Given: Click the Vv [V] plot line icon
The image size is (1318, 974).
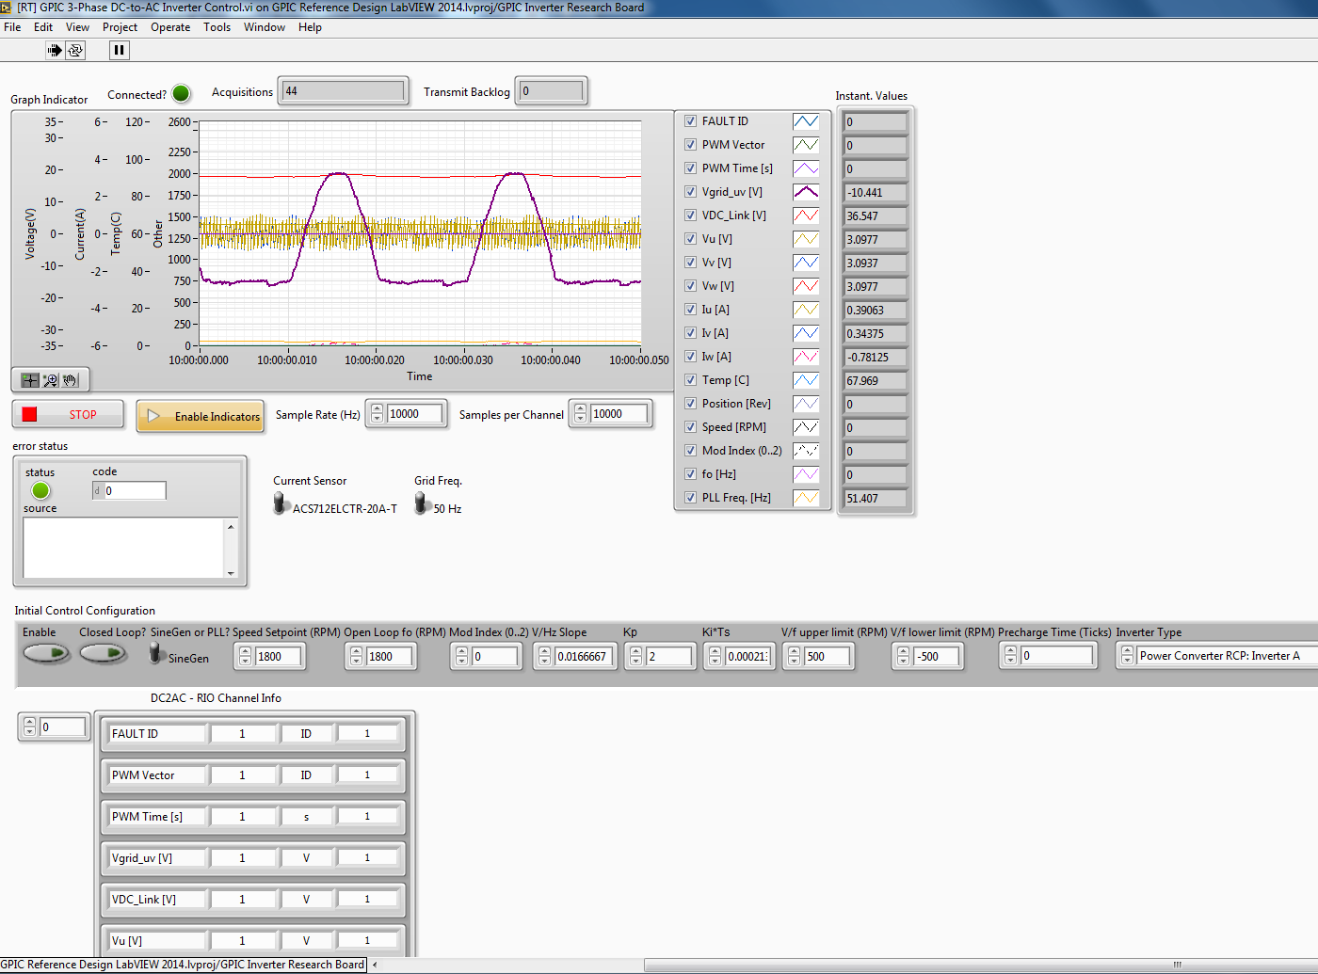Looking at the screenshot, I should 806,263.
